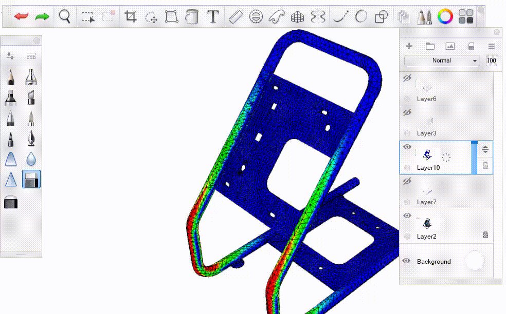Screen dimensions: 506x314
Task: Enable the Ruler guide
Action: tap(236, 16)
